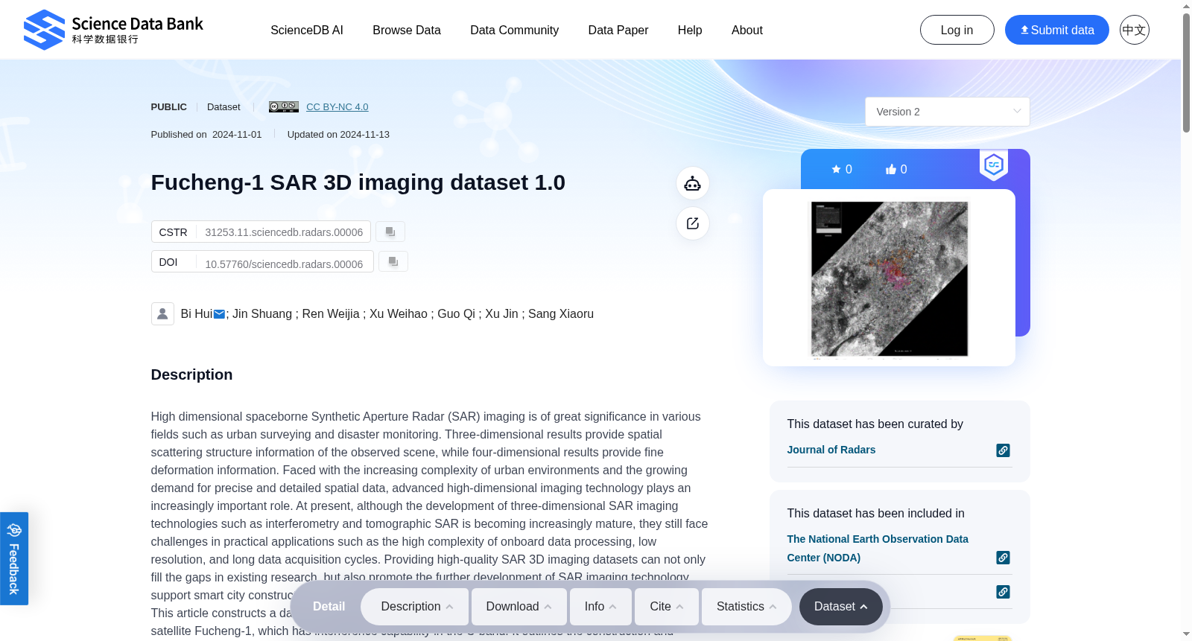The width and height of the screenshot is (1192, 641).
Task: Copy the CSTR identifier
Action: coord(390,232)
